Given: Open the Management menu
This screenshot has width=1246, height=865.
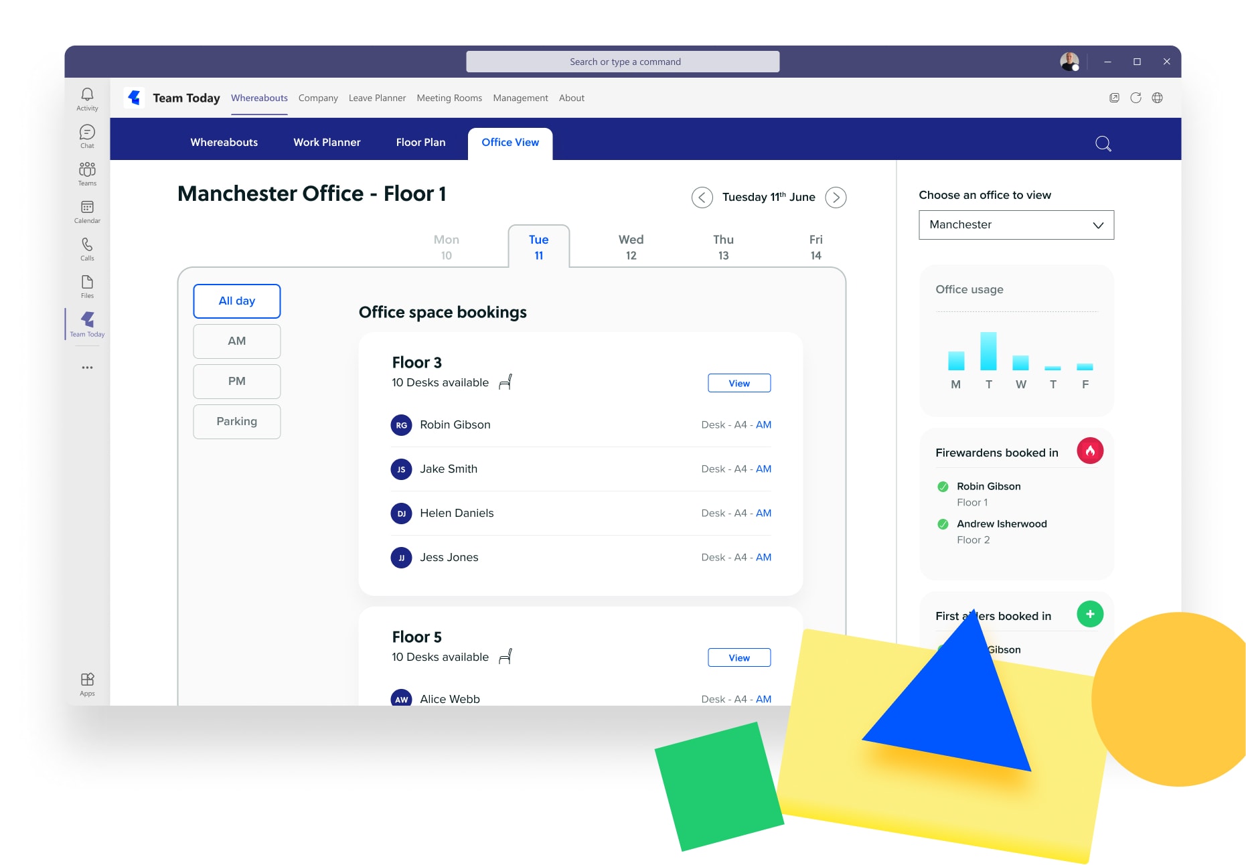Looking at the screenshot, I should [x=520, y=98].
